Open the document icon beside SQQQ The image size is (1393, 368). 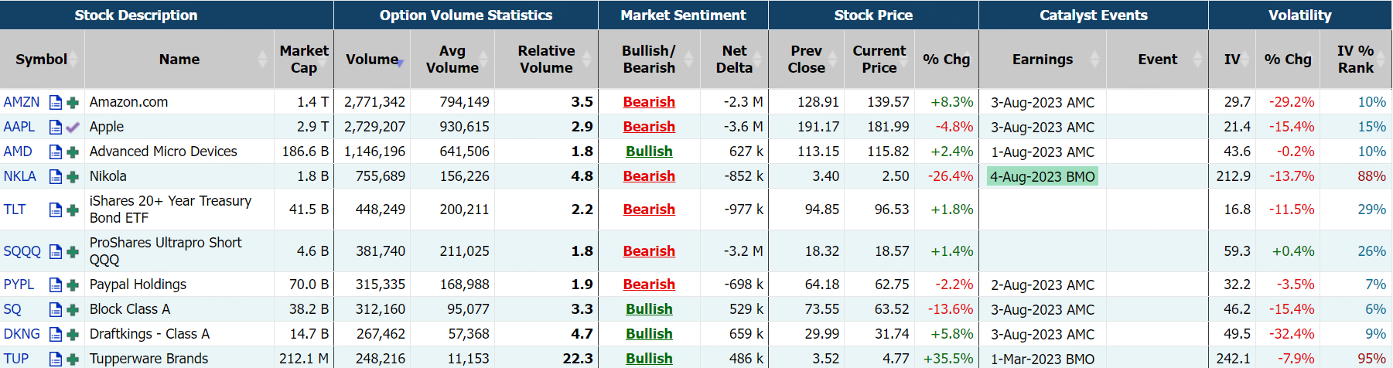pos(55,251)
